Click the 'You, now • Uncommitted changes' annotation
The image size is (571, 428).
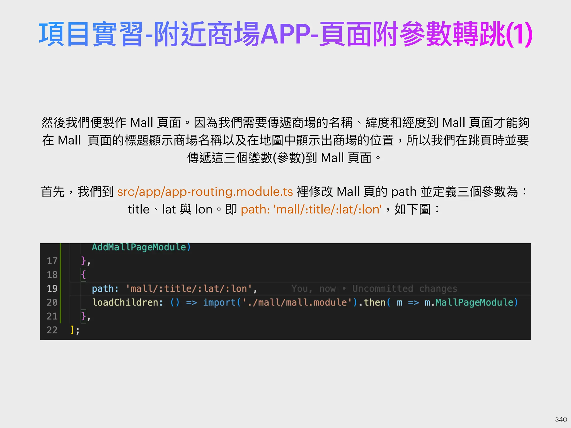374,289
